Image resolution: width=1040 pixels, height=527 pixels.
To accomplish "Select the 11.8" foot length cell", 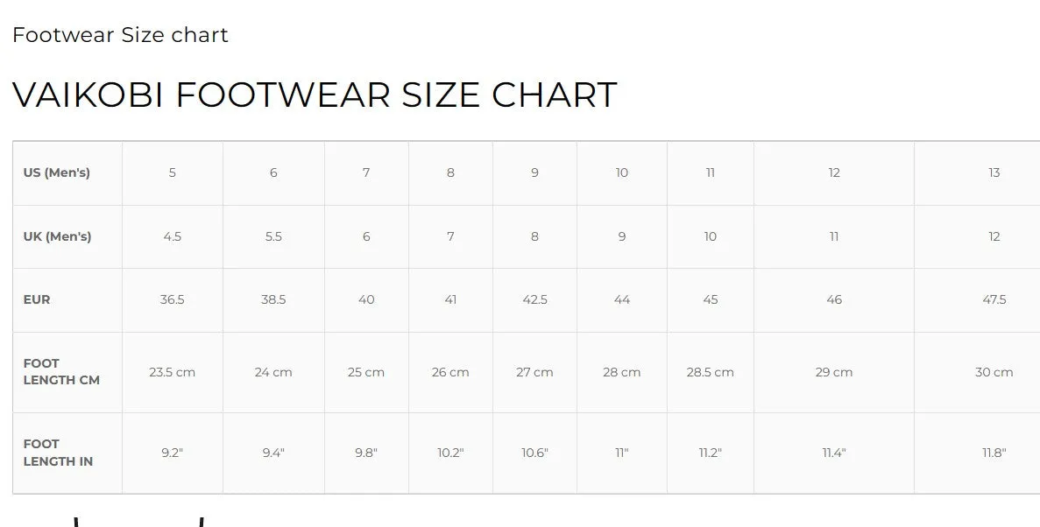I will [x=977, y=453].
